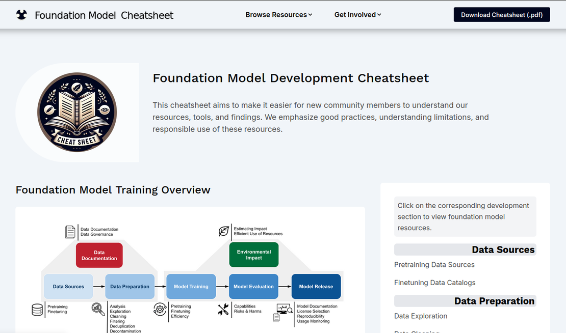This screenshot has height=333, width=566.
Task: Click the Data Documentation papers icon
Action: (x=69, y=232)
